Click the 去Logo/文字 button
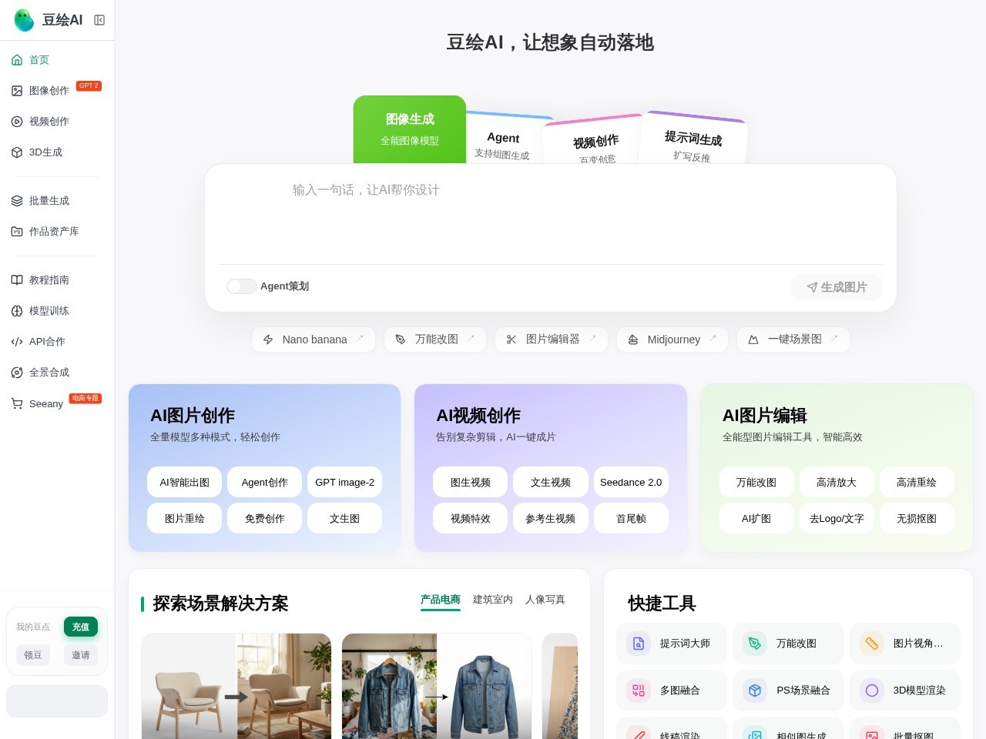The width and height of the screenshot is (986, 739). [x=837, y=519]
